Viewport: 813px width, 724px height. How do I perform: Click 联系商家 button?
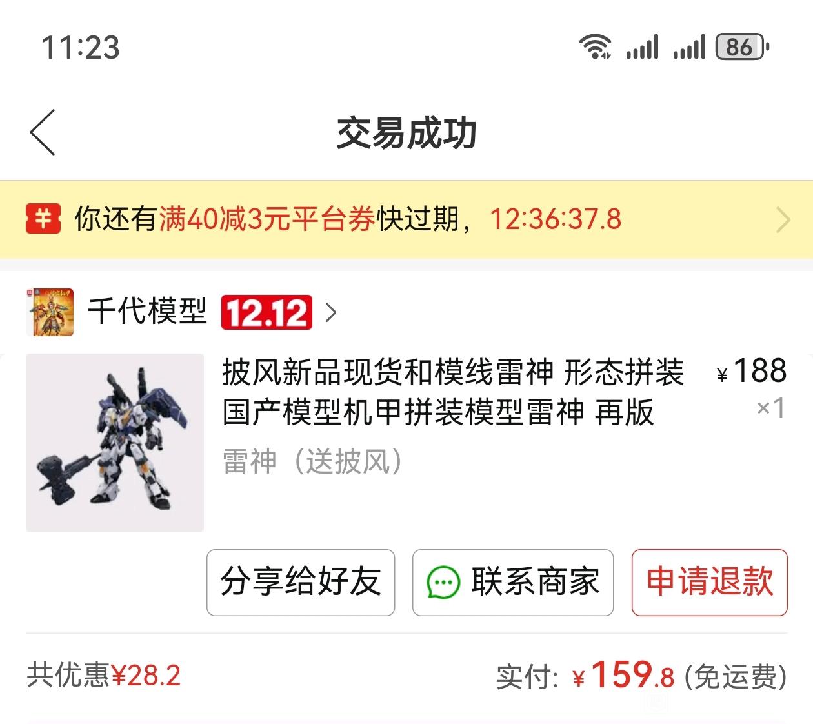tap(513, 583)
